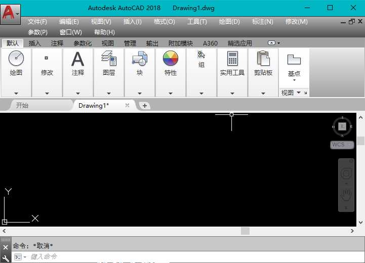This screenshot has height=263, width=365.
Task: Switch to the 管理 ribbon tab
Action: coord(130,43)
